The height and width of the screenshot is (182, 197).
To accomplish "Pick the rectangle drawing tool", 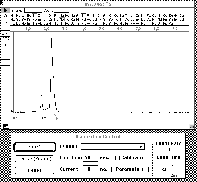I will pos(6,28).
